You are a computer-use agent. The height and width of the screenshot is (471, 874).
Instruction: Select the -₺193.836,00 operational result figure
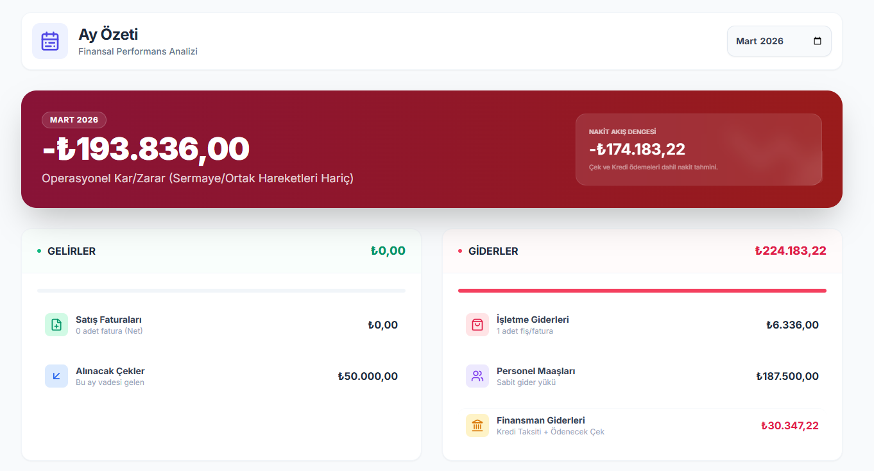tap(145, 150)
